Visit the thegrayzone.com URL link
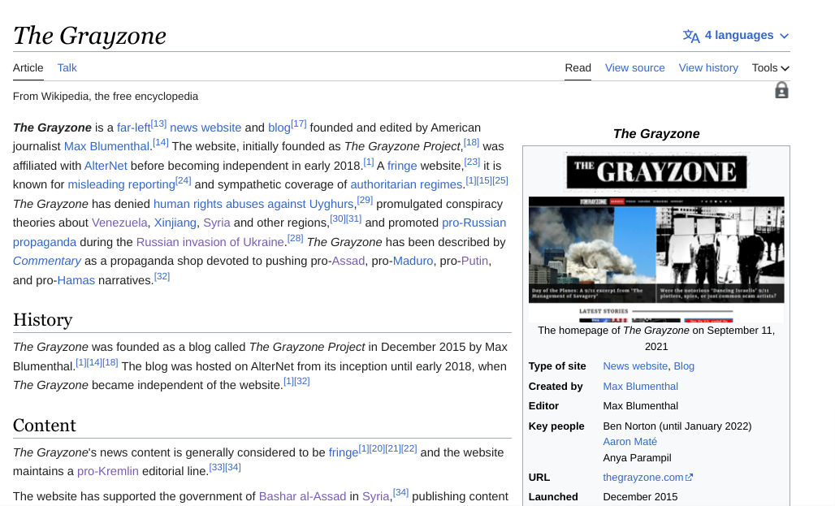This screenshot has height=506, width=835. 642,478
